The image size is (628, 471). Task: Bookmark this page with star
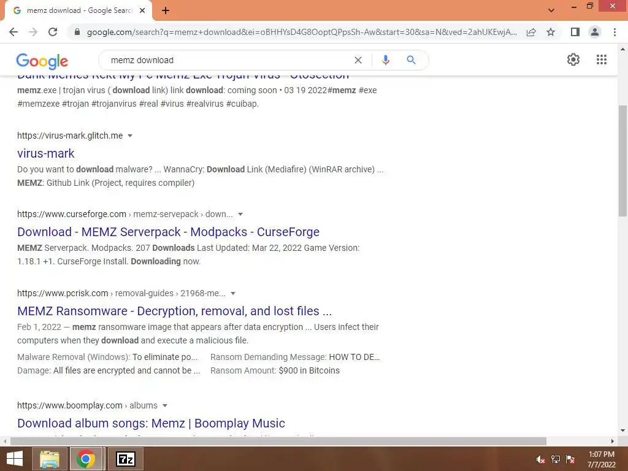tap(551, 32)
